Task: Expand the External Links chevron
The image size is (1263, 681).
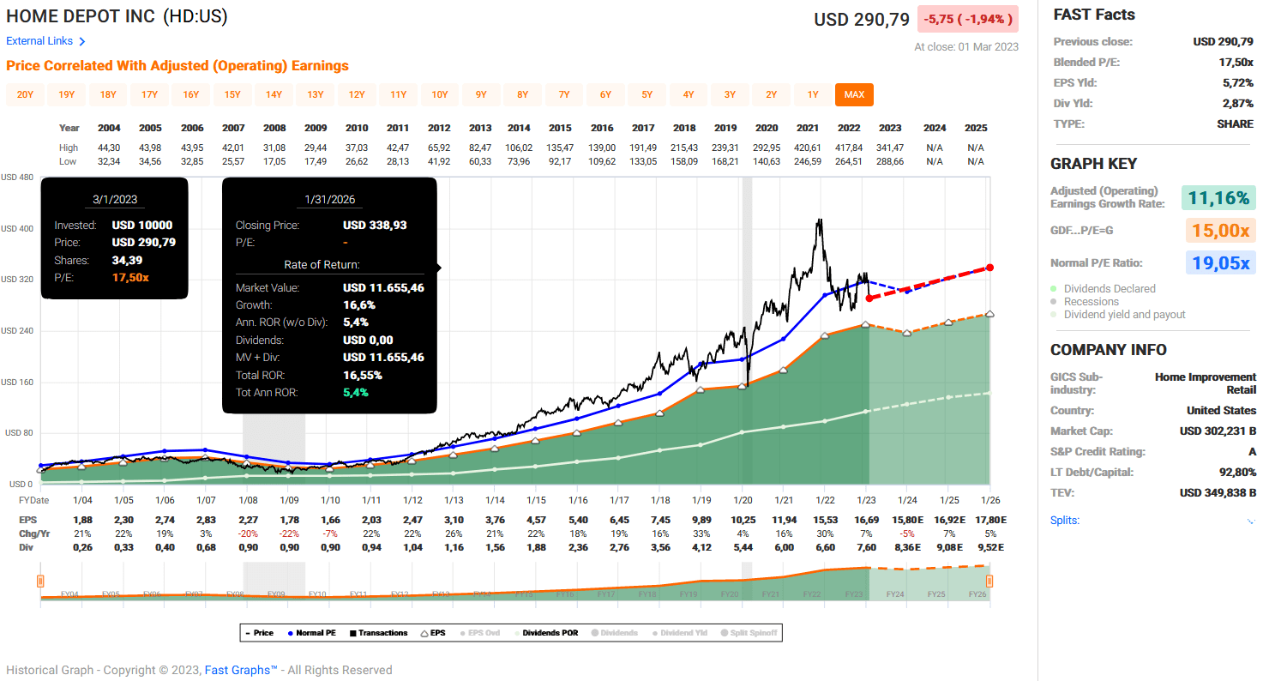Action: click(x=82, y=41)
